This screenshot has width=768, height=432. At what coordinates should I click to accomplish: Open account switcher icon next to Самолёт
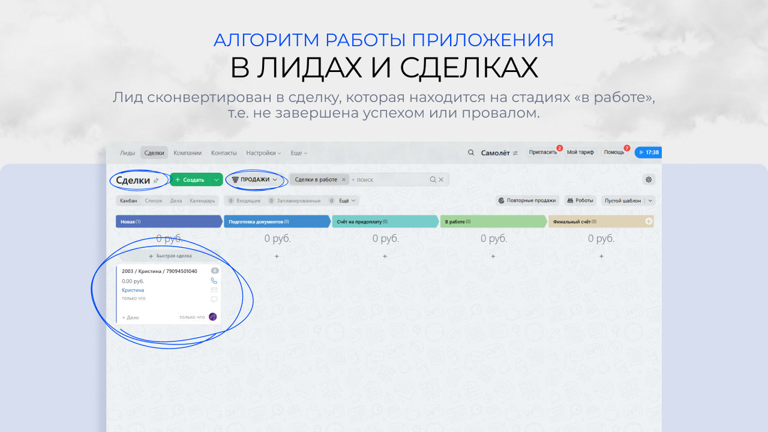515,153
